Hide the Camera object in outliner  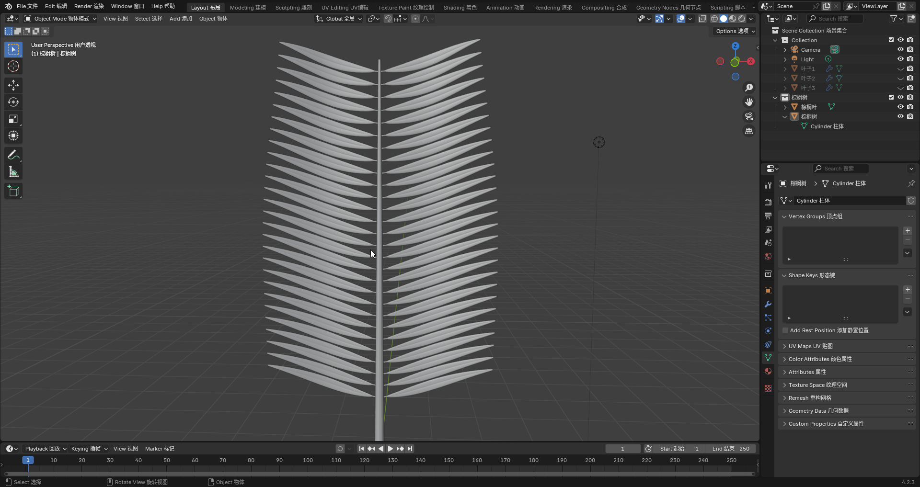click(900, 50)
